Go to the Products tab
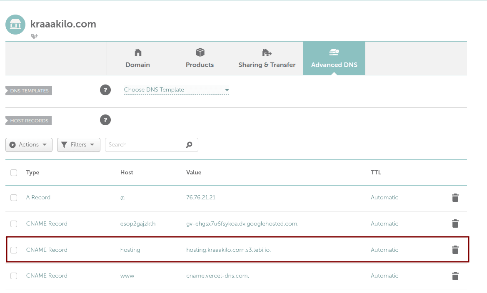 coord(200,58)
